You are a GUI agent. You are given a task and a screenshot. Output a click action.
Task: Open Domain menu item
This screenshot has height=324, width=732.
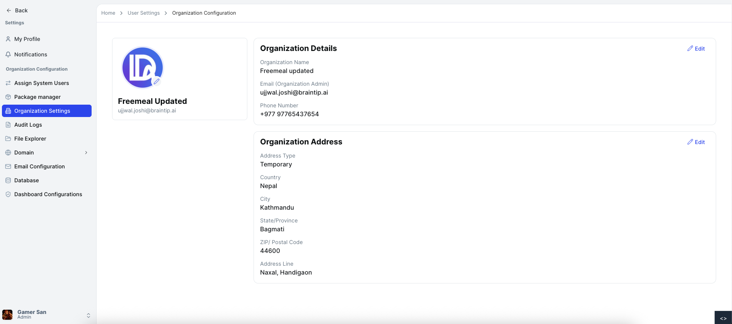pyautogui.click(x=47, y=153)
